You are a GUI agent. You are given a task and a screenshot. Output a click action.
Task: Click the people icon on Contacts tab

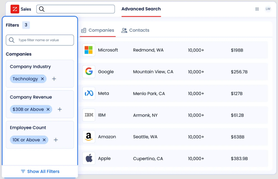pyautogui.click(x=124, y=30)
